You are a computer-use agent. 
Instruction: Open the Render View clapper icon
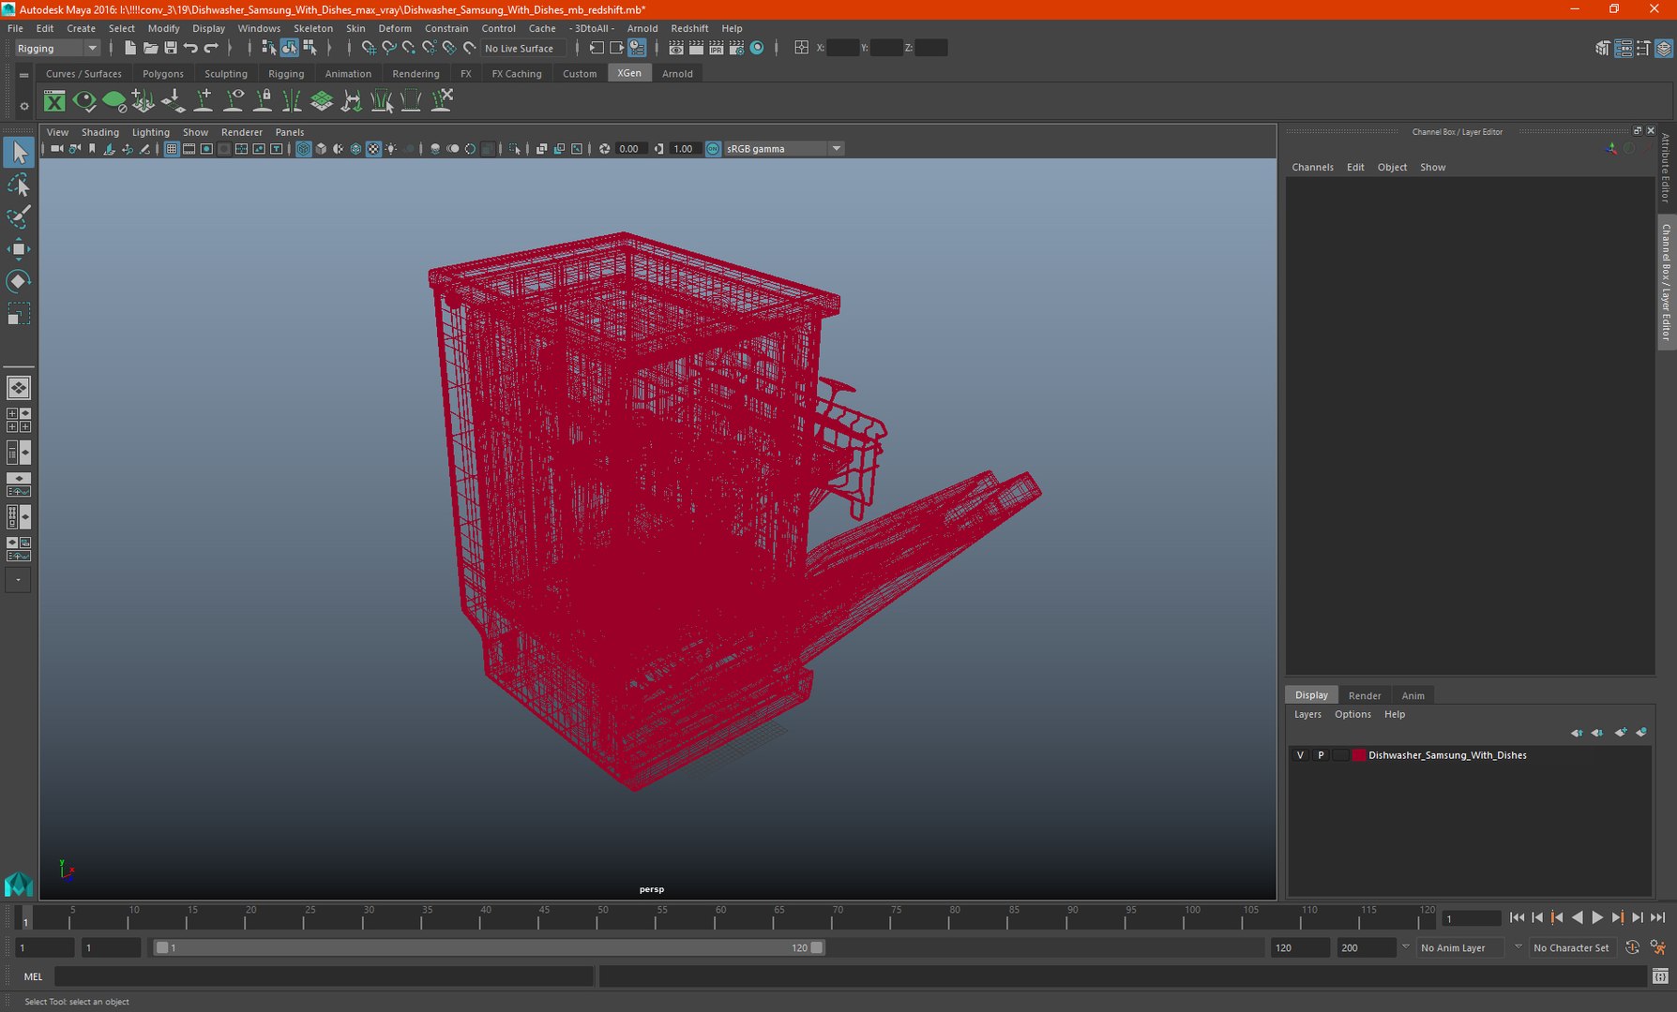(x=676, y=48)
